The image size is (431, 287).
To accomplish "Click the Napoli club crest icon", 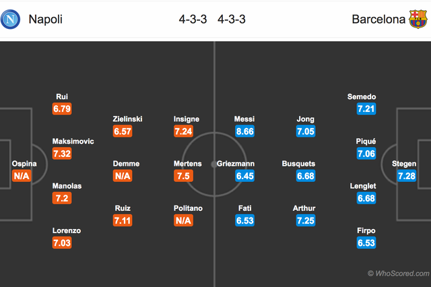I will 12,20.
